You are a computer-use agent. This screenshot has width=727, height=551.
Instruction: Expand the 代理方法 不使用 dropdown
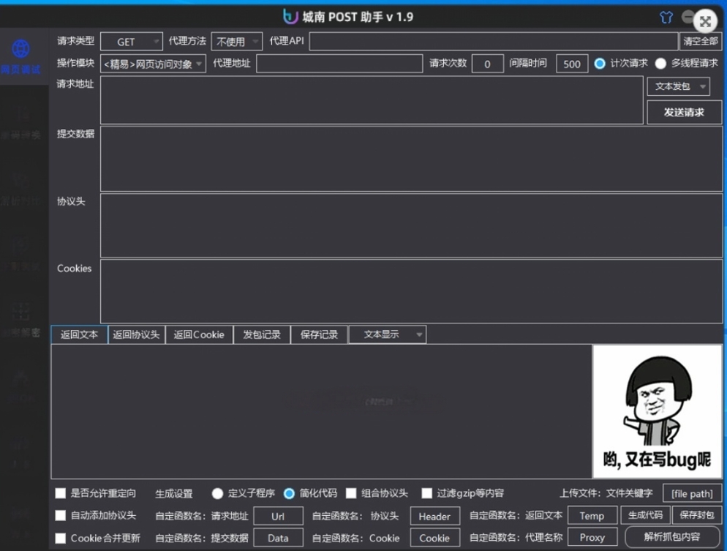[237, 42]
